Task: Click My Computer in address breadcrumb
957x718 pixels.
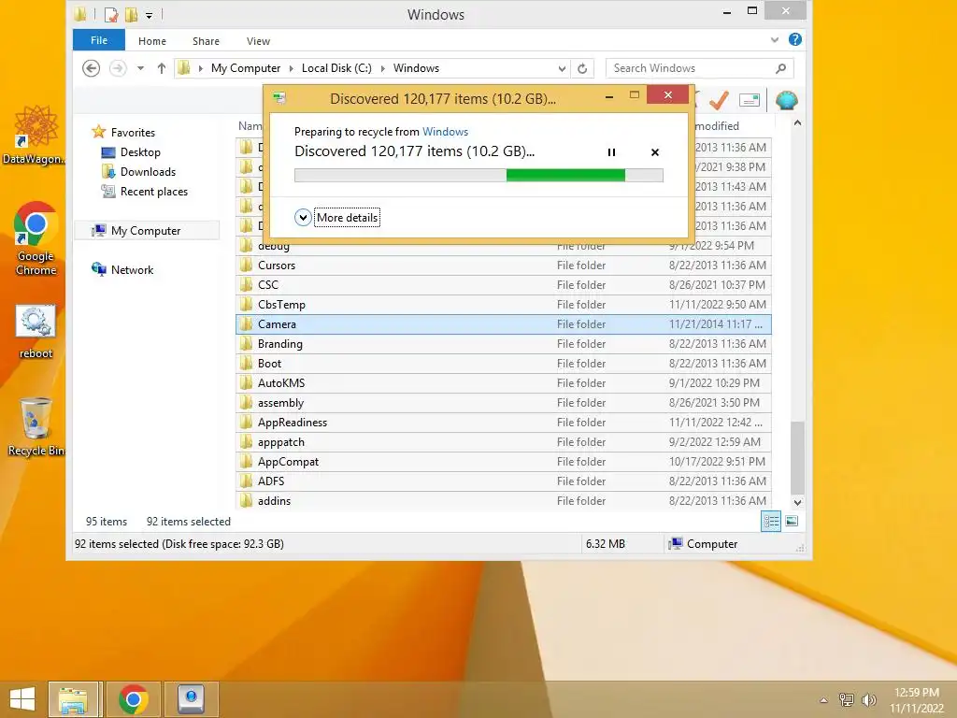Action: tap(246, 68)
